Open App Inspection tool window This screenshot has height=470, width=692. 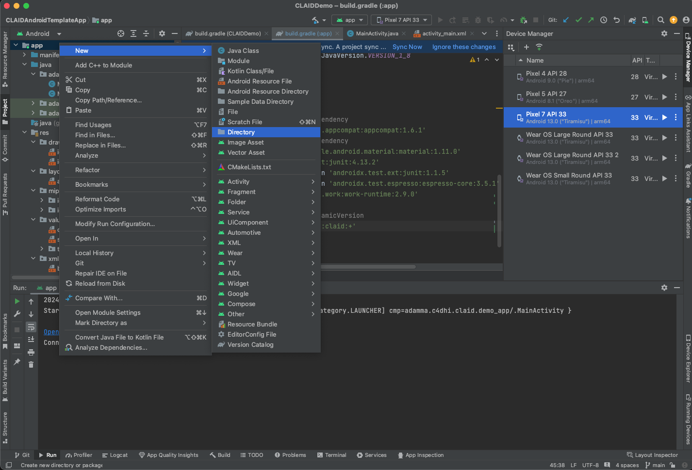421,455
